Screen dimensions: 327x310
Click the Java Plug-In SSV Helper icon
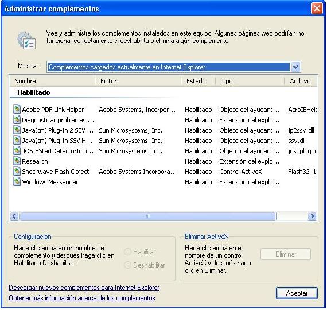click(17, 141)
